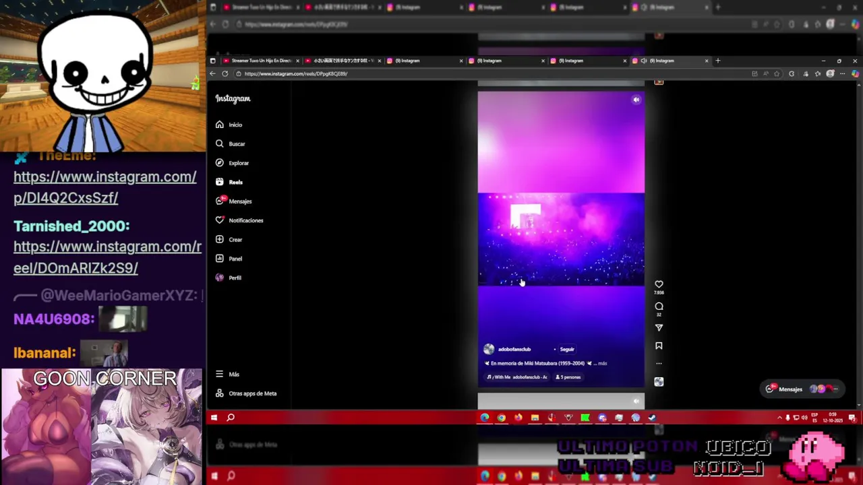Screen dimensions: 863x485
Task: Open volume control in system tray
Action: point(804,418)
